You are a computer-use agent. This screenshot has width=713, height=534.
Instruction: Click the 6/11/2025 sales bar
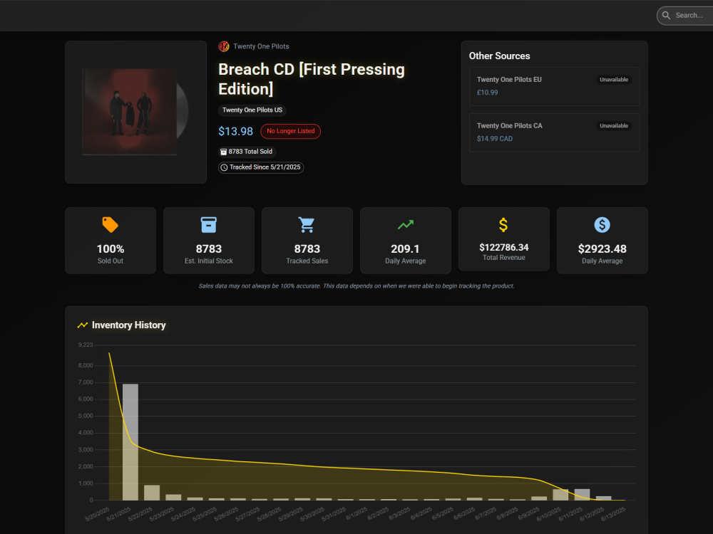tap(582, 495)
